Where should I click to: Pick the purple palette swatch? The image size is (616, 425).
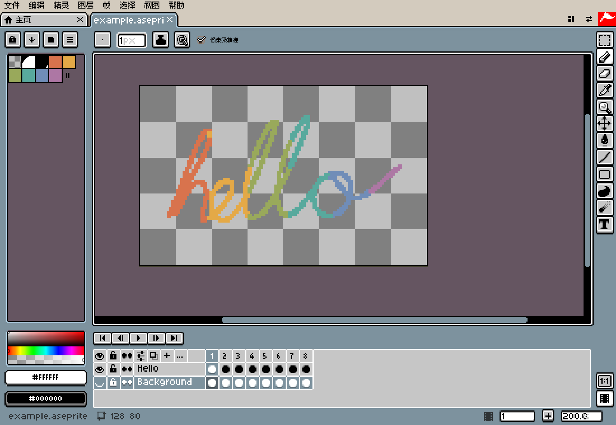tap(55, 75)
